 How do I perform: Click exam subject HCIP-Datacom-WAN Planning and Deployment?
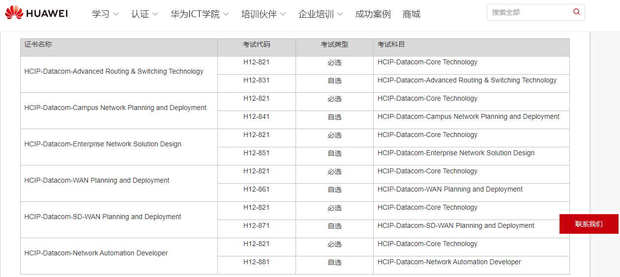(450, 189)
